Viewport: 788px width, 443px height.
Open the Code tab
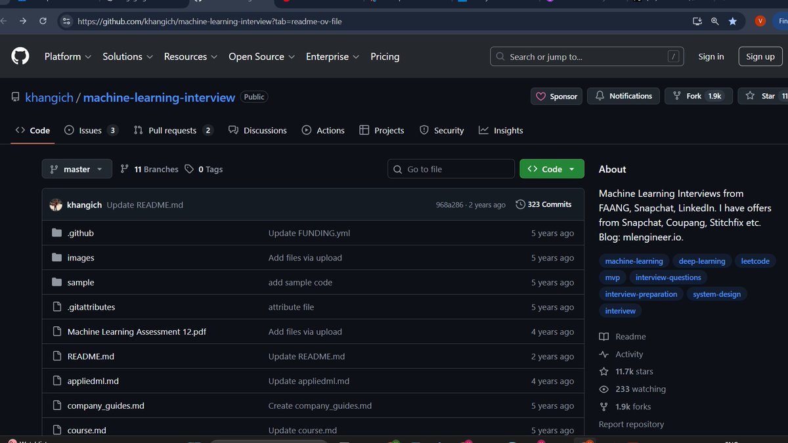point(33,131)
